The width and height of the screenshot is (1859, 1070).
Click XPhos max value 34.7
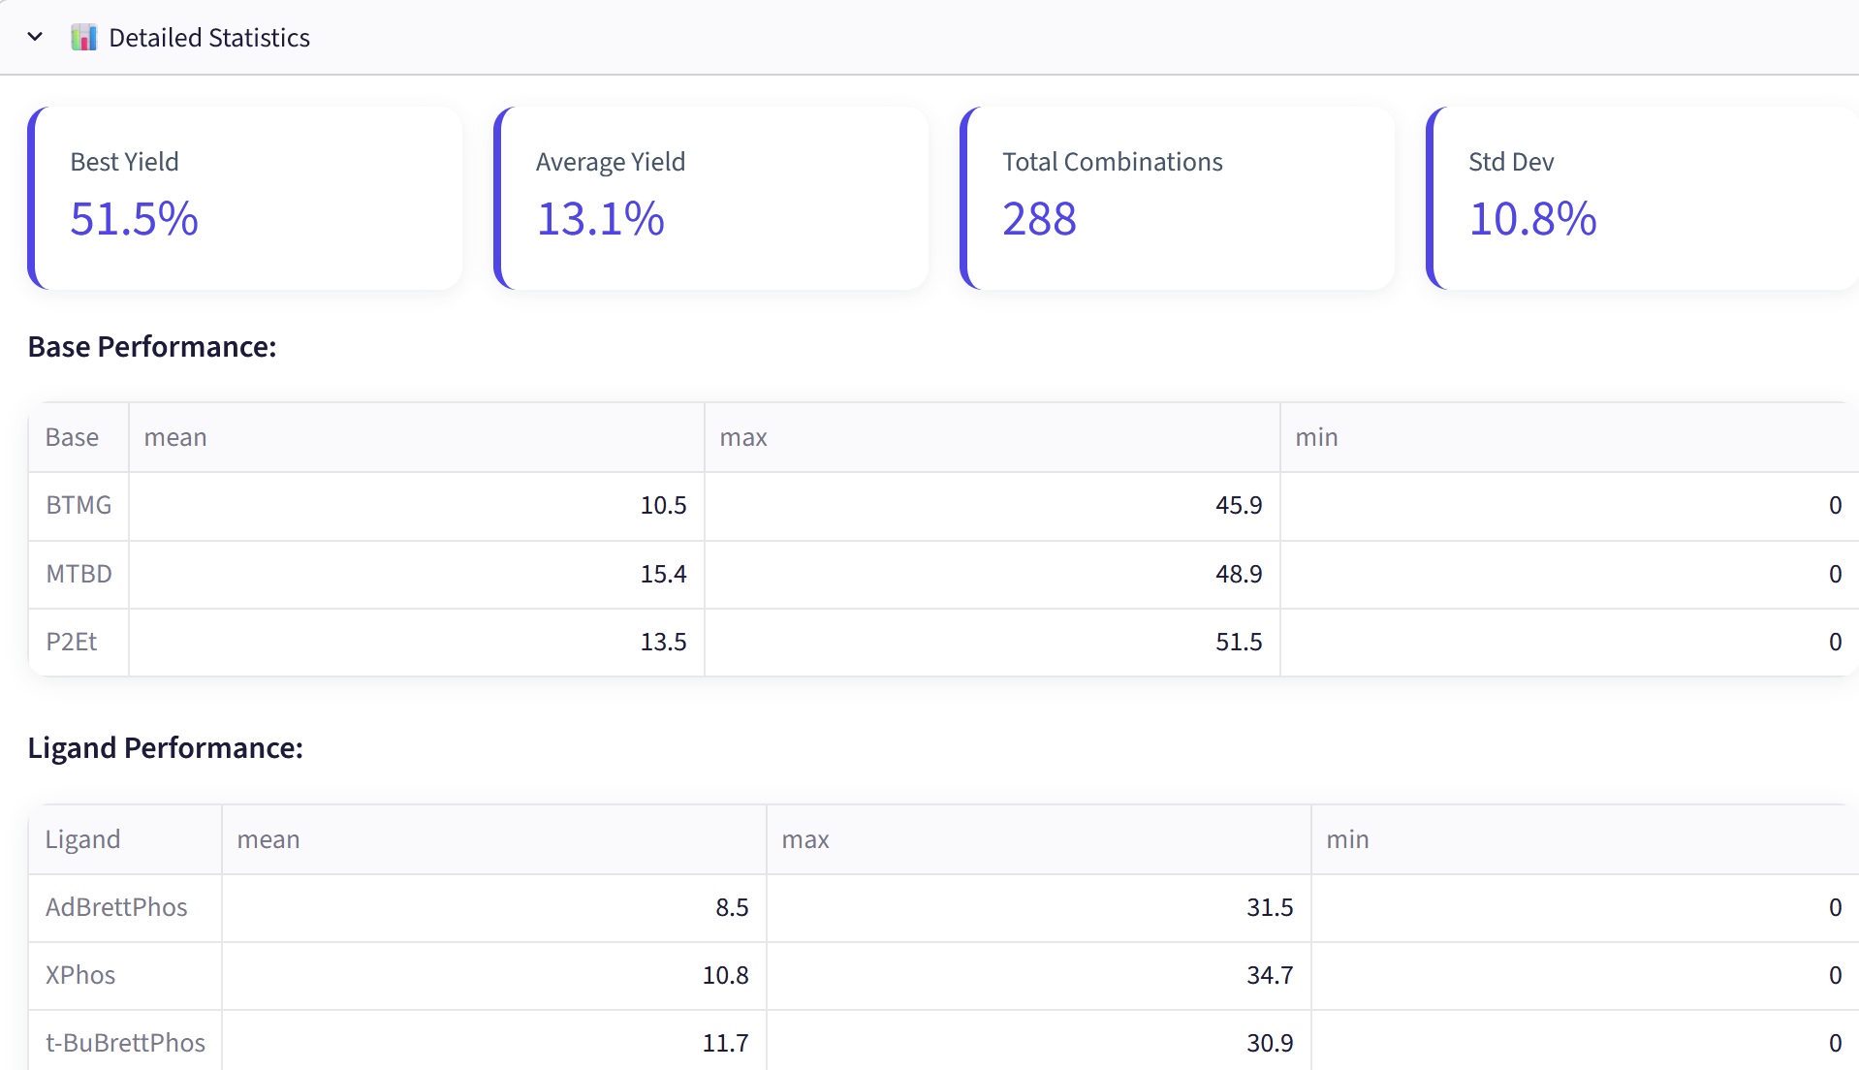click(1270, 975)
